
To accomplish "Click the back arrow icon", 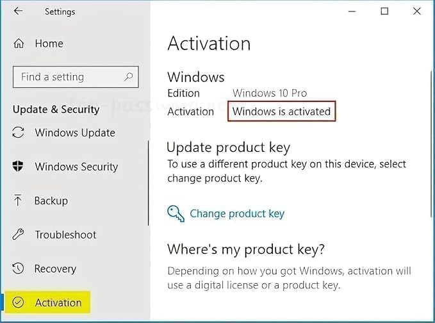I will click(x=18, y=12).
